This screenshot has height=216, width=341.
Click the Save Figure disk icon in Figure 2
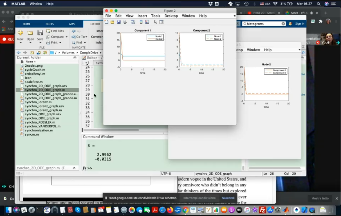[x=119, y=22]
